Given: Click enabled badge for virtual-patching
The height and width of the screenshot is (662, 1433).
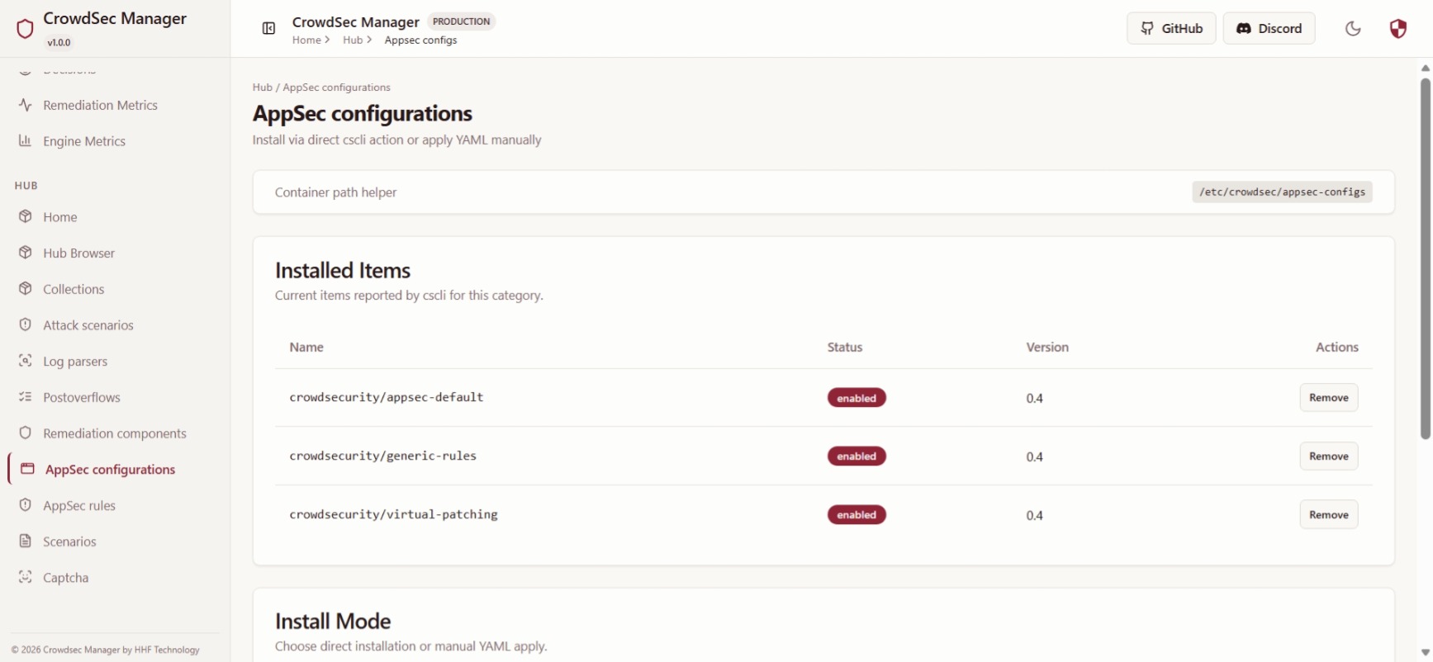Looking at the screenshot, I should pyautogui.click(x=856, y=515).
